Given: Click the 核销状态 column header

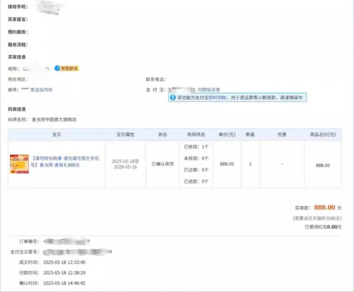Looking at the screenshot, I should (x=196, y=135).
